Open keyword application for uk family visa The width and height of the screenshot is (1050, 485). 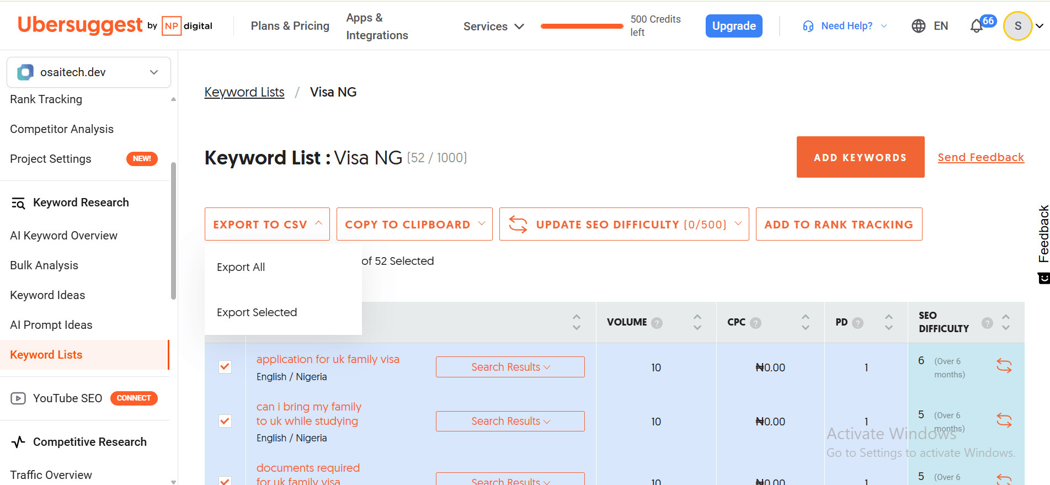(x=328, y=359)
